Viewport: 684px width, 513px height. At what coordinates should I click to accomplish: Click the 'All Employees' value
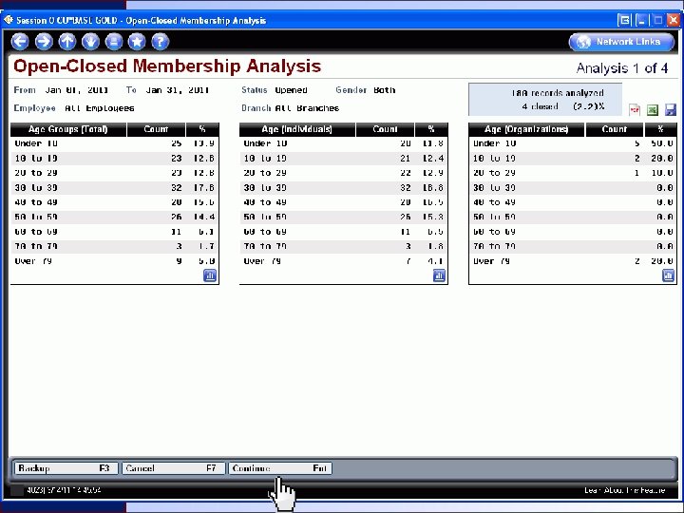pyautogui.click(x=100, y=108)
